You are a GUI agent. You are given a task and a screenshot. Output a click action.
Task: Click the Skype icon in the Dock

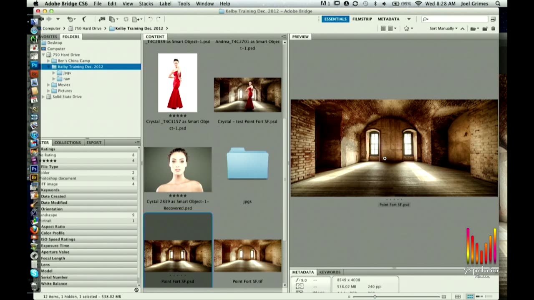(x=34, y=273)
